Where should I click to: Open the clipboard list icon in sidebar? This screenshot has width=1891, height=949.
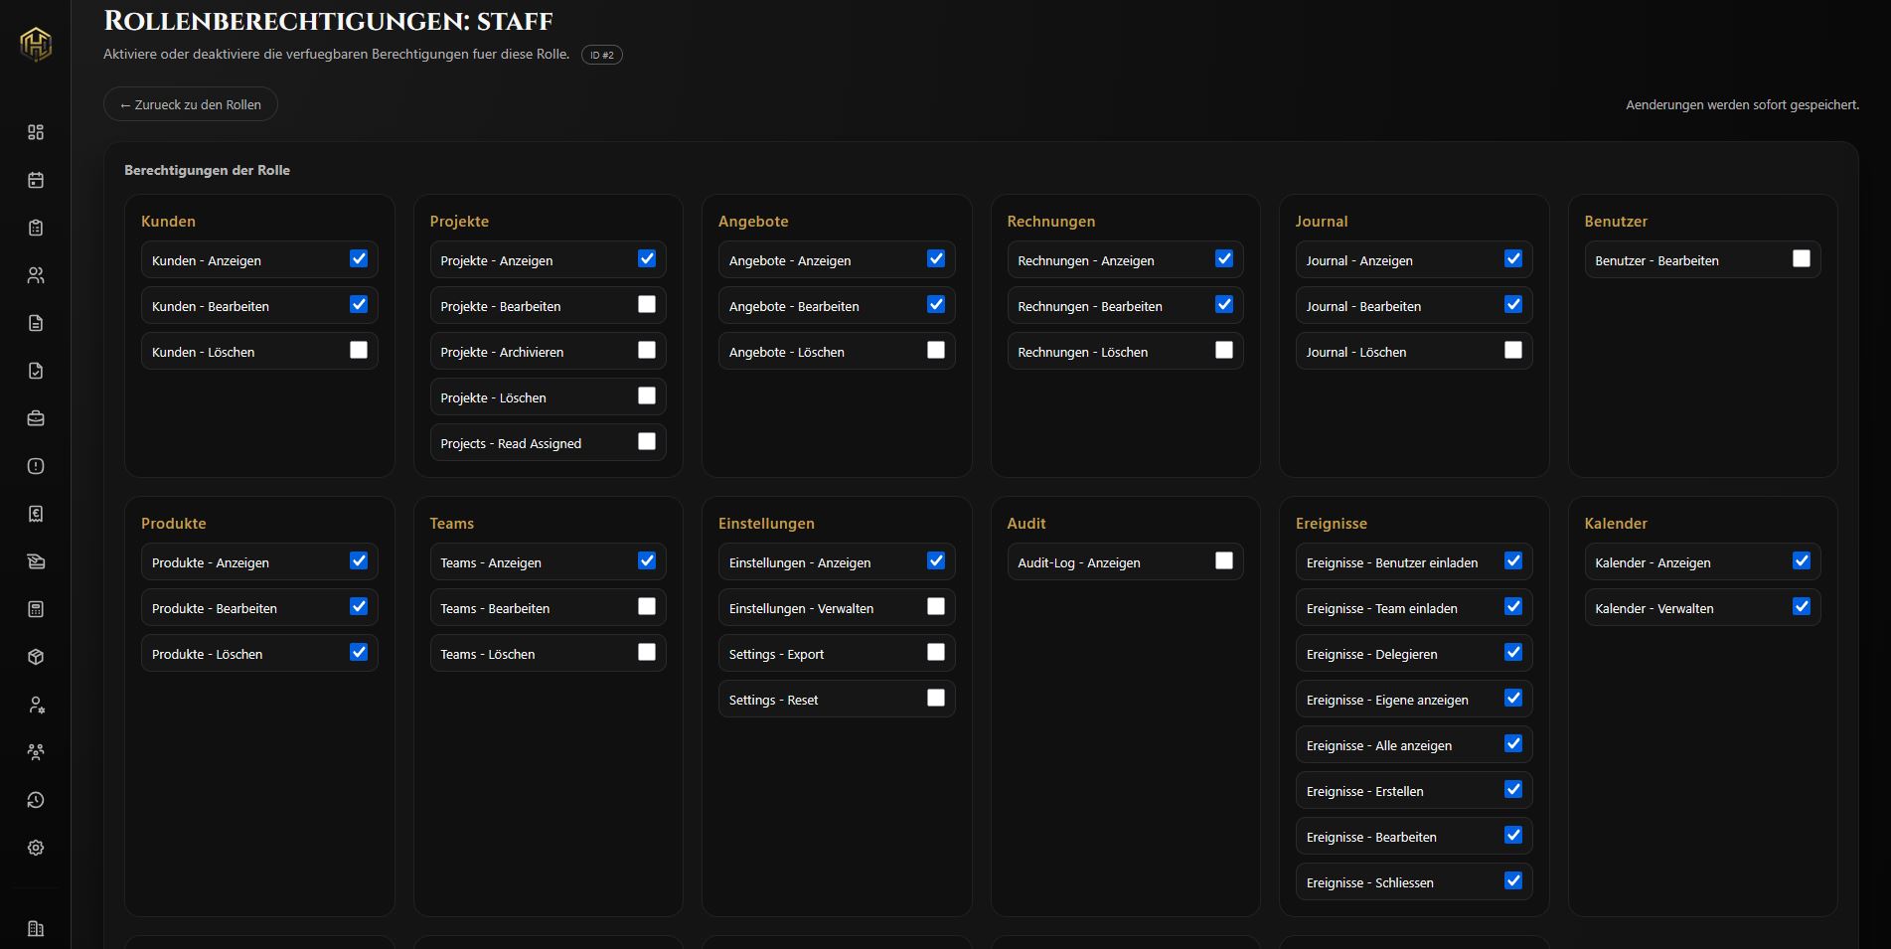click(x=36, y=228)
